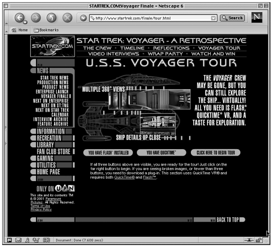The height and width of the screenshot is (247, 273).
Task: Open Mail icon in status bar
Action: click(x=18, y=240)
